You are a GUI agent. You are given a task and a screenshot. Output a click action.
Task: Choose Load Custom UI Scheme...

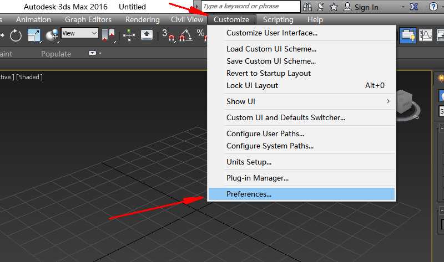302,49
